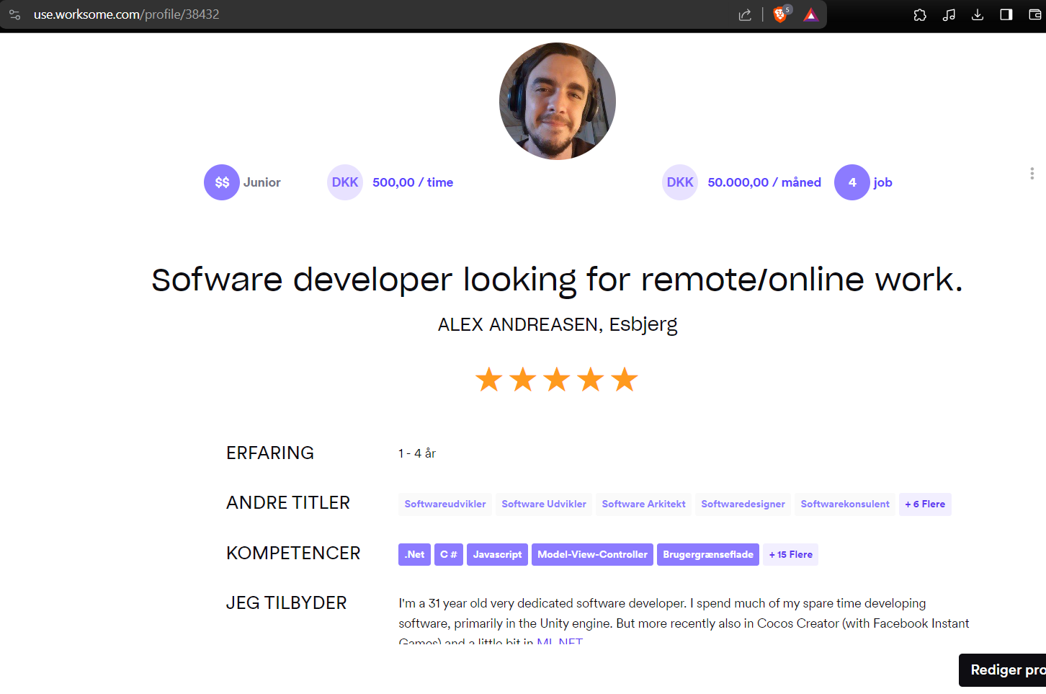Click Alex Andreasen's profile photo
Screen dimensions: 1046x694
tap(557, 100)
